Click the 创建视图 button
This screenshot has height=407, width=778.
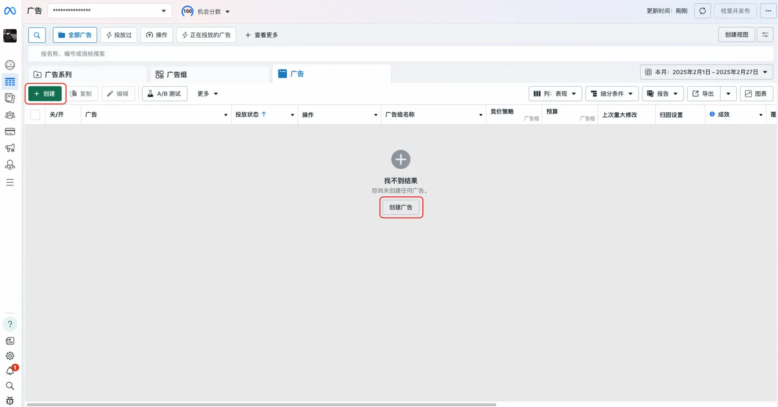[x=737, y=35]
